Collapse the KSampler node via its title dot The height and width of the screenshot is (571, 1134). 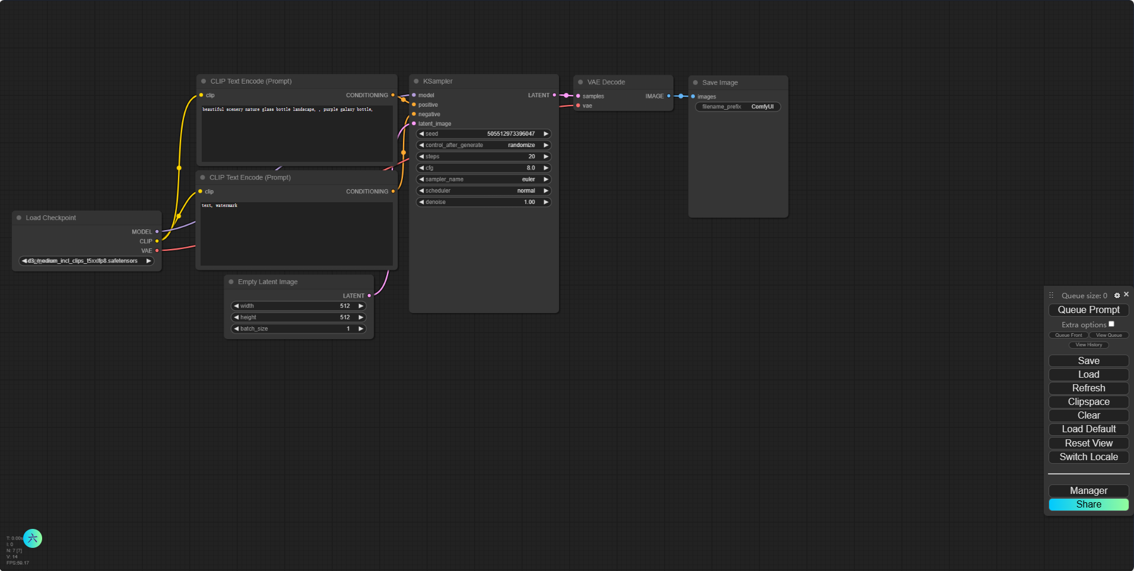417,81
